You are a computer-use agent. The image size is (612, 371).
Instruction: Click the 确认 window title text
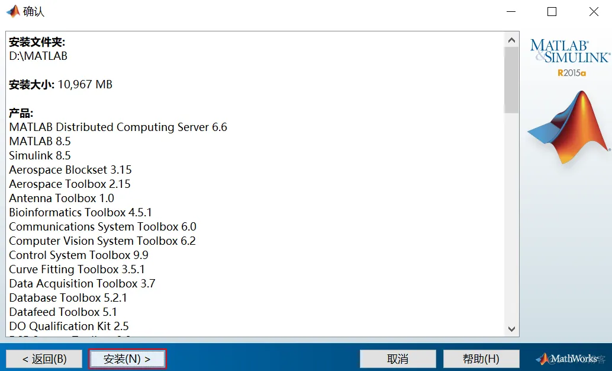coord(34,12)
